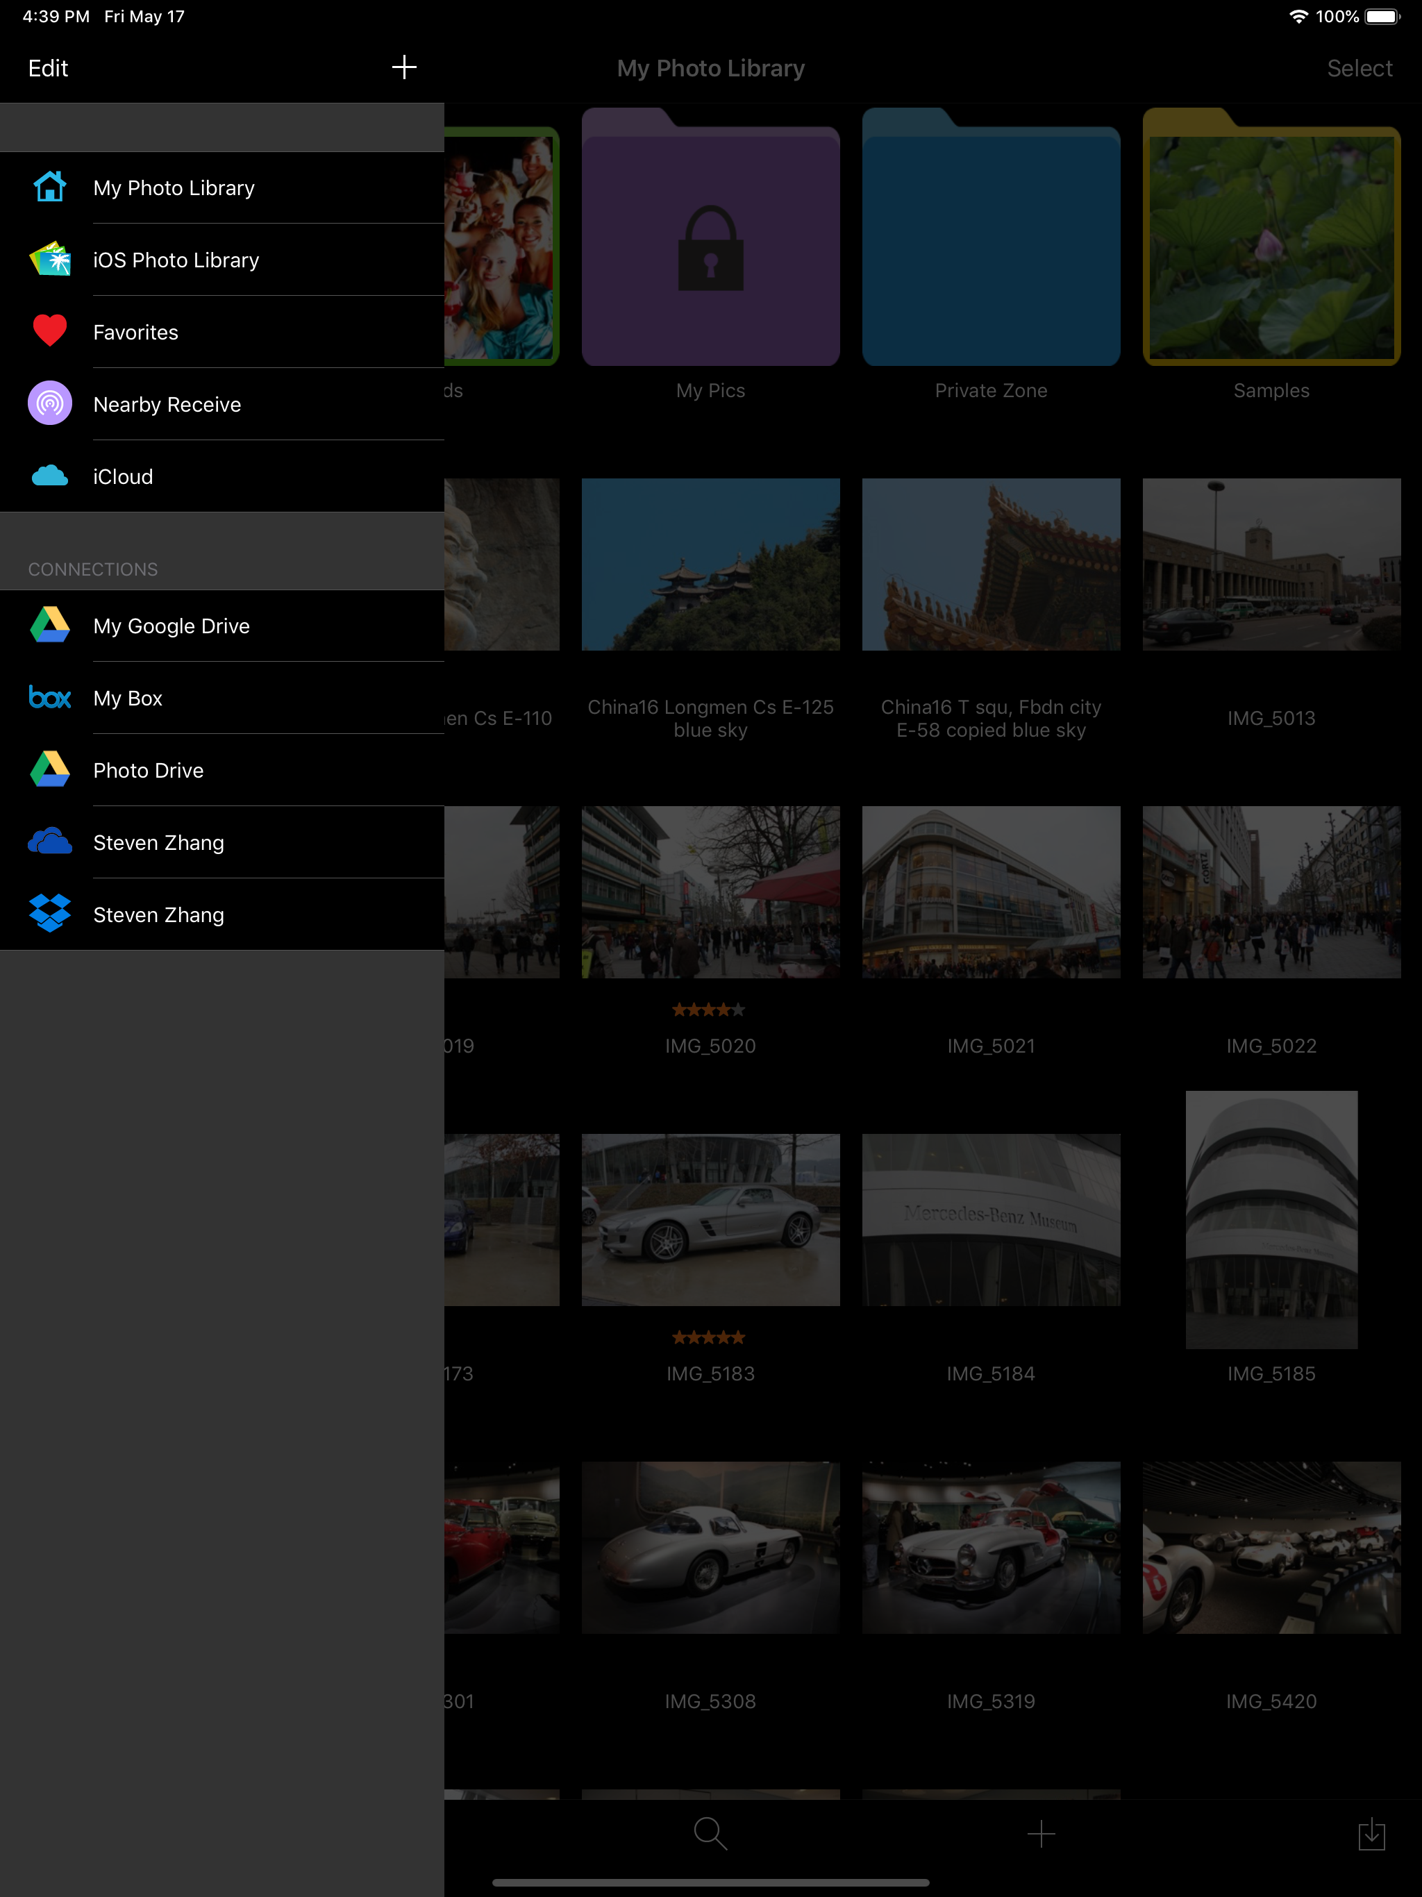Open photo IMG_5183 silver car
Viewport: 1422px width, 1897px height.
[710, 1219]
